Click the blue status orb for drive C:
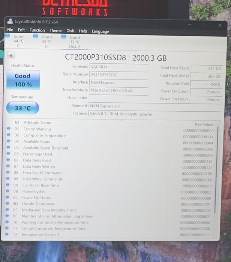 point(7,36)
